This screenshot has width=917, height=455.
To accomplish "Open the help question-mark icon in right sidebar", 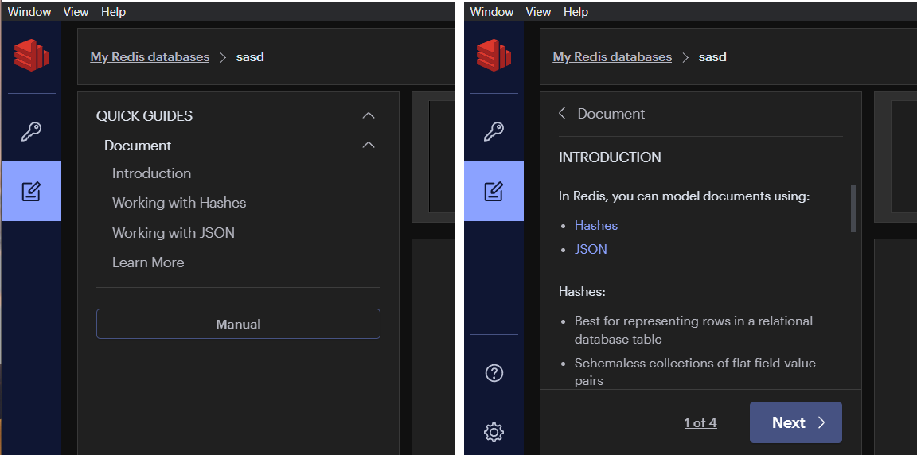I will pyautogui.click(x=494, y=372).
